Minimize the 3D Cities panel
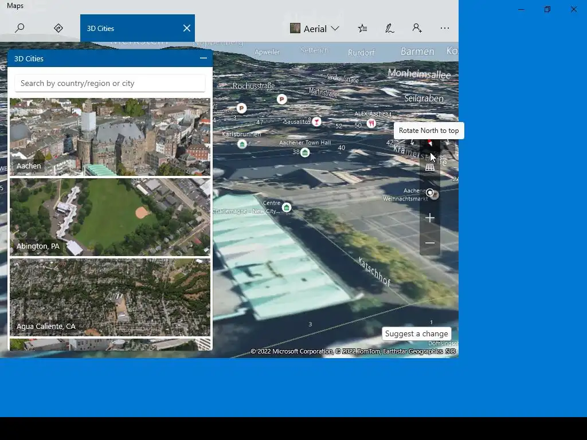Screen dimensions: 587x440 [x=204, y=58]
